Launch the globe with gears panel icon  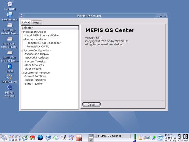coord(48,138)
